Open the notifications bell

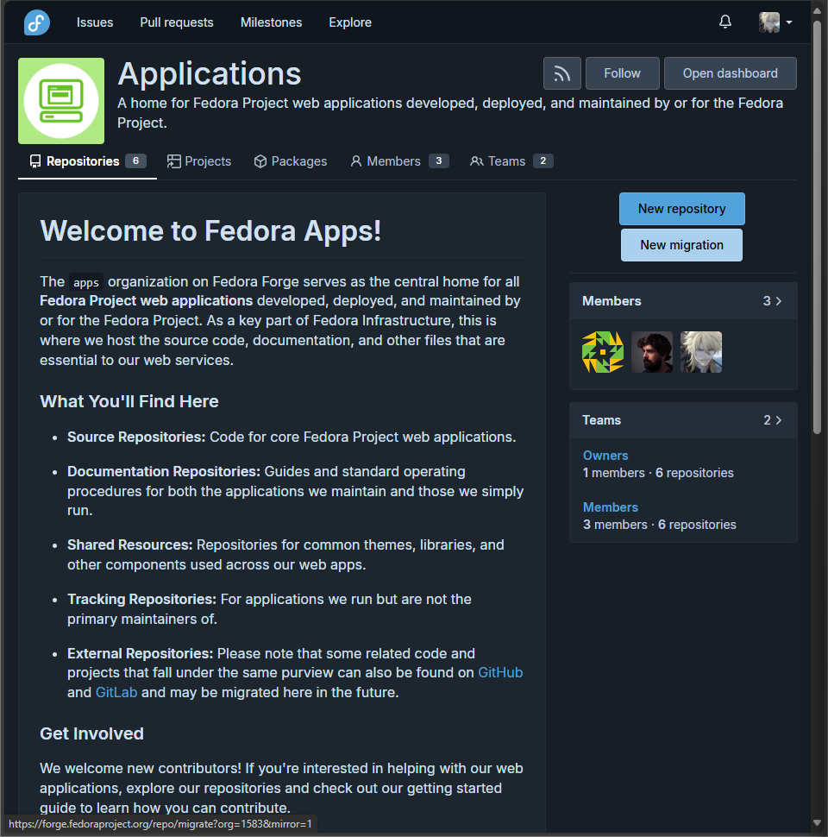724,22
